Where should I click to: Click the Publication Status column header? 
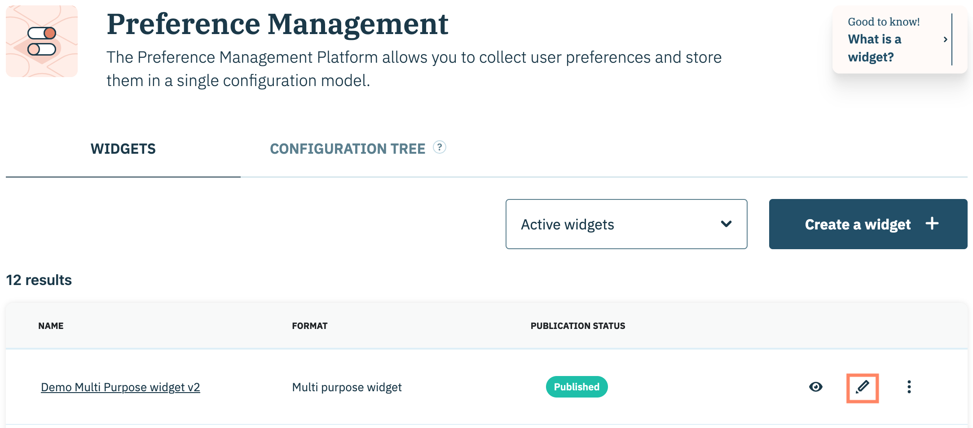click(x=577, y=326)
